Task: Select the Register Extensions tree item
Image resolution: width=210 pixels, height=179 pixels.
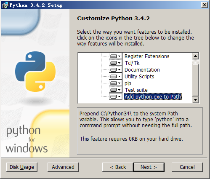Action: [x=147, y=56]
